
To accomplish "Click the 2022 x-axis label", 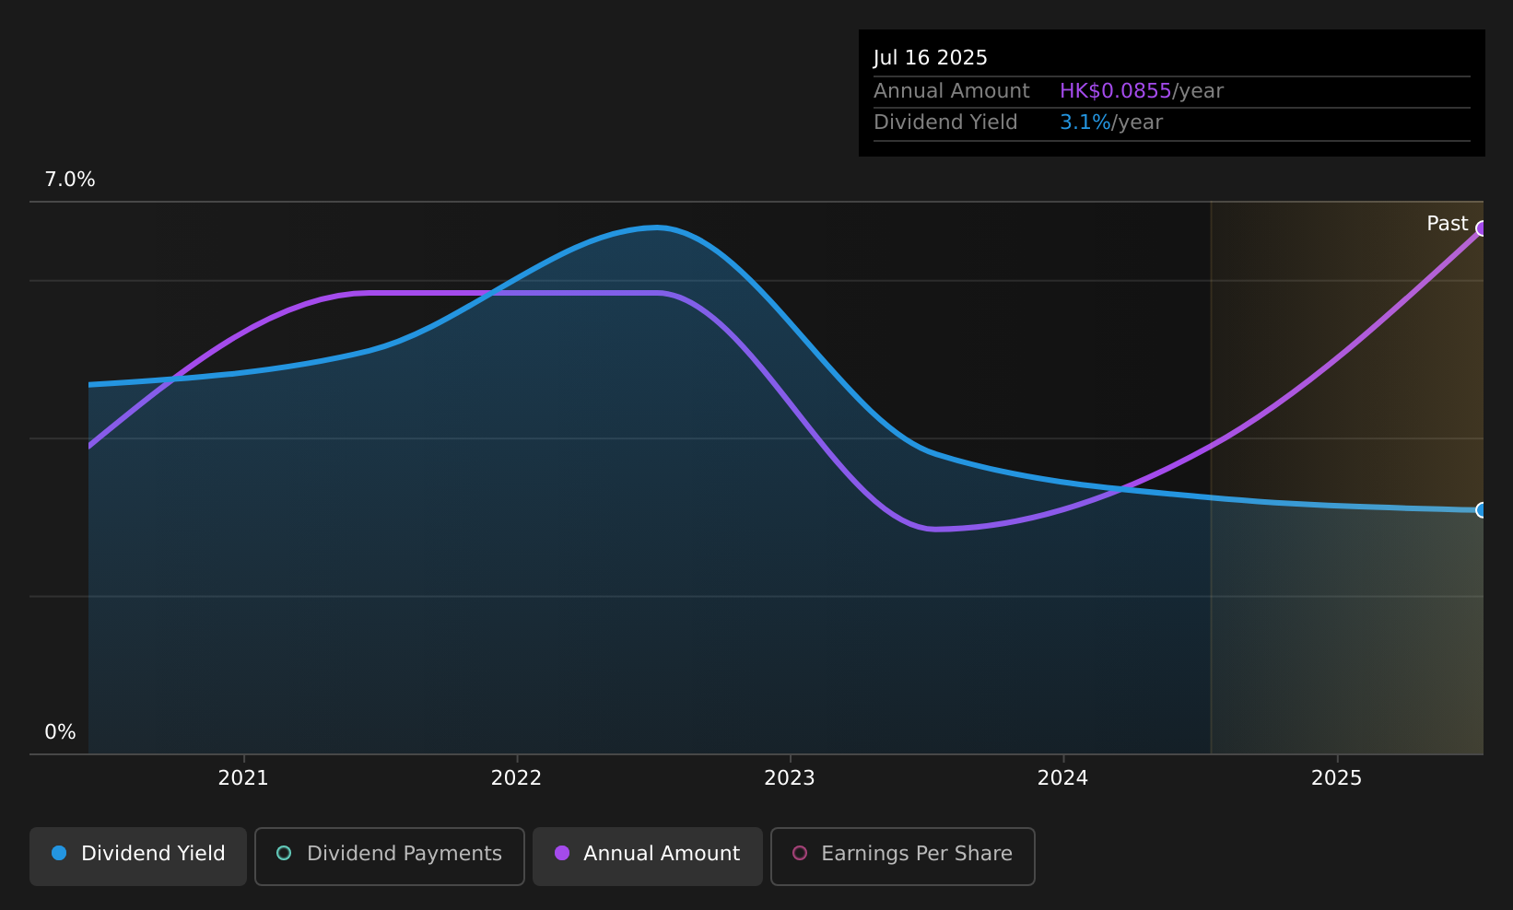I will pyautogui.click(x=516, y=778).
